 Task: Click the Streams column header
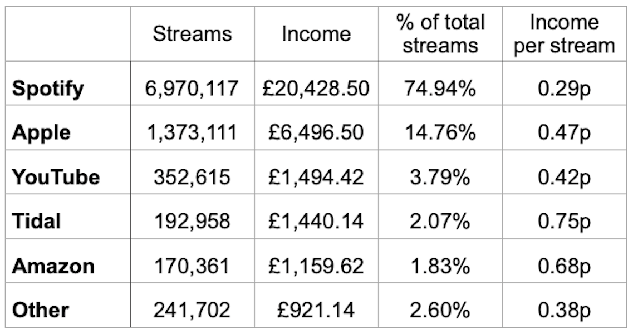(192, 34)
